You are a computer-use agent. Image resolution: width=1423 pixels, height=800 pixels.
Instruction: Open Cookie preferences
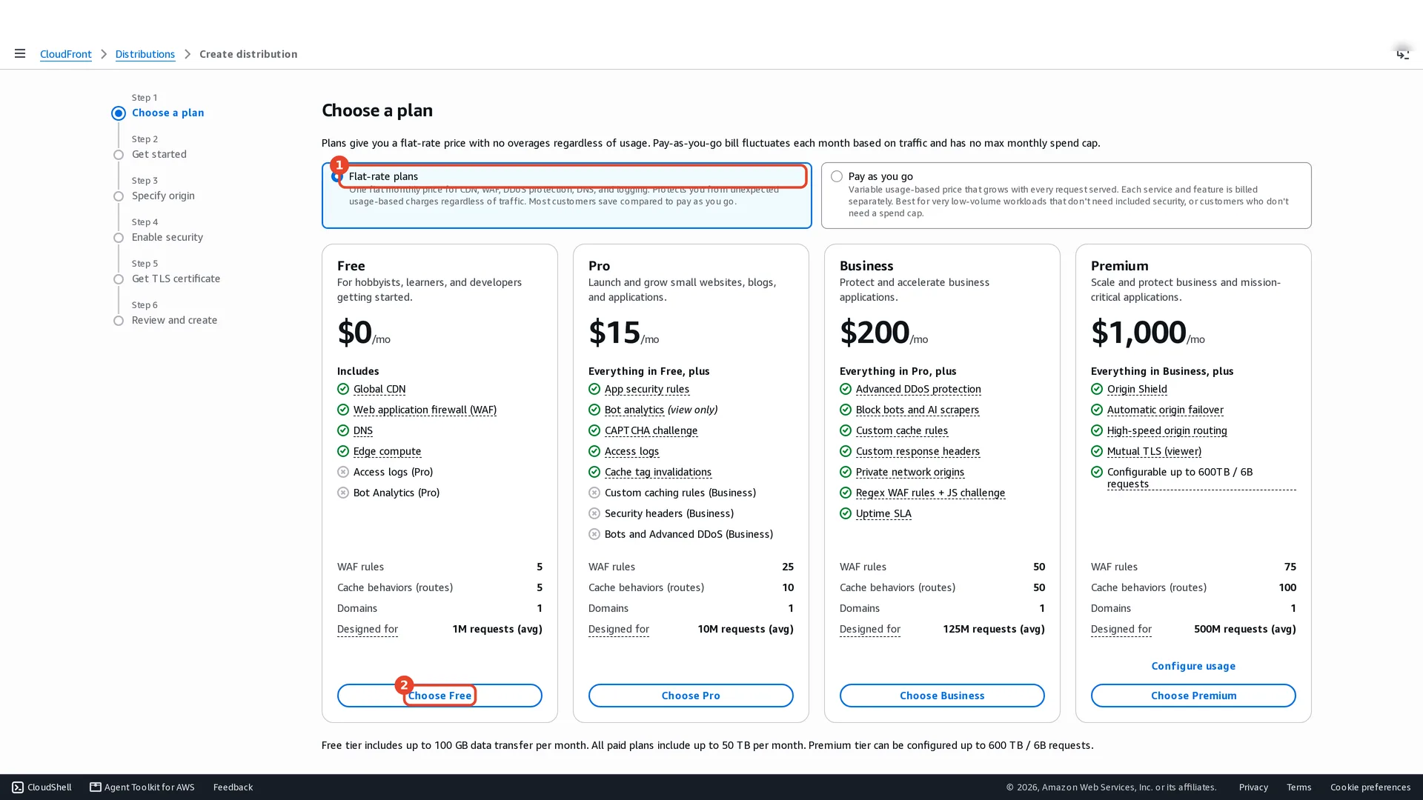(x=1370, y=787)
